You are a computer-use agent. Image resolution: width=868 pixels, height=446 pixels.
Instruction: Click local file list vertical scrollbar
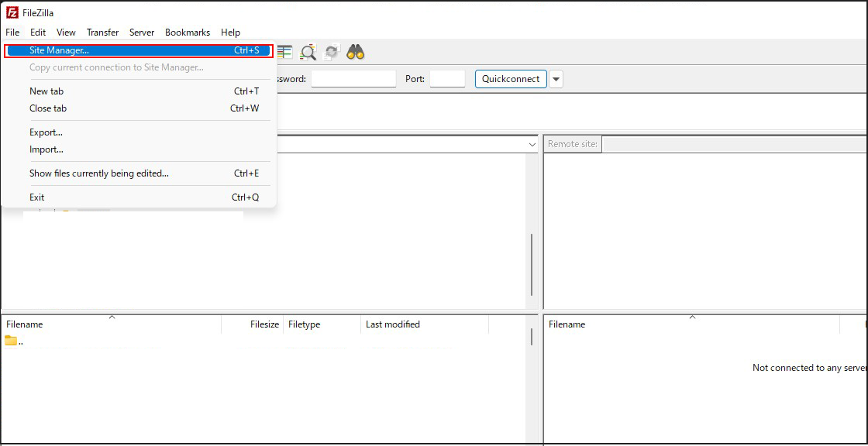pyautogui.click(x=532, y=337)
